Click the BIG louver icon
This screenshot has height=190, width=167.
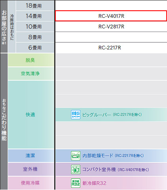(x=76, y=115)
